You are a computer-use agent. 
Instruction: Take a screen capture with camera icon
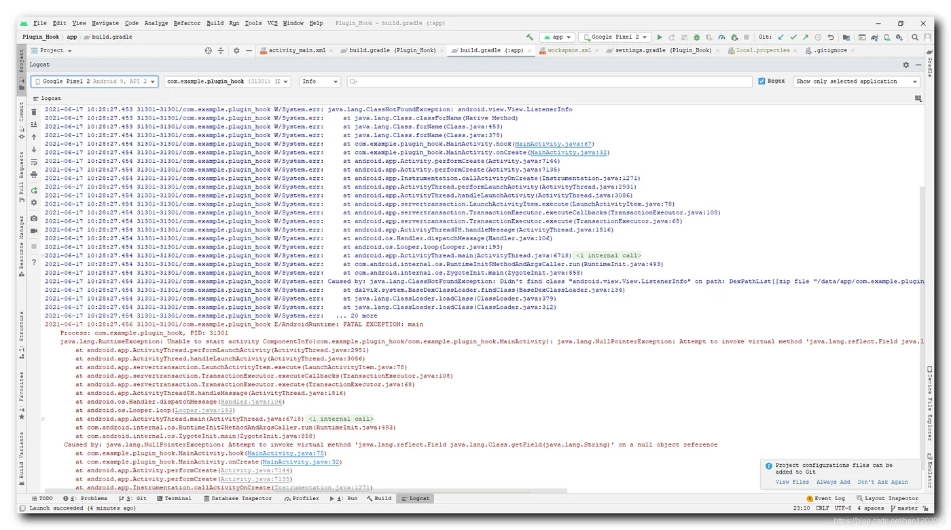(x=34, y=219)
